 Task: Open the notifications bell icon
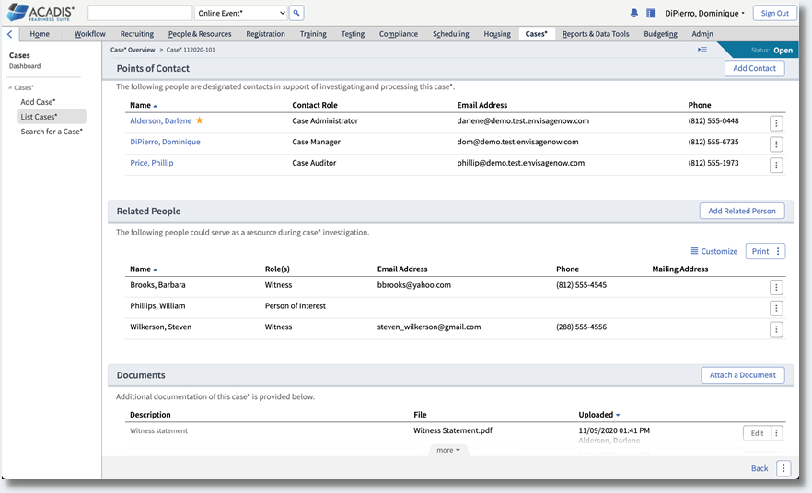click(x=633, y=14)
